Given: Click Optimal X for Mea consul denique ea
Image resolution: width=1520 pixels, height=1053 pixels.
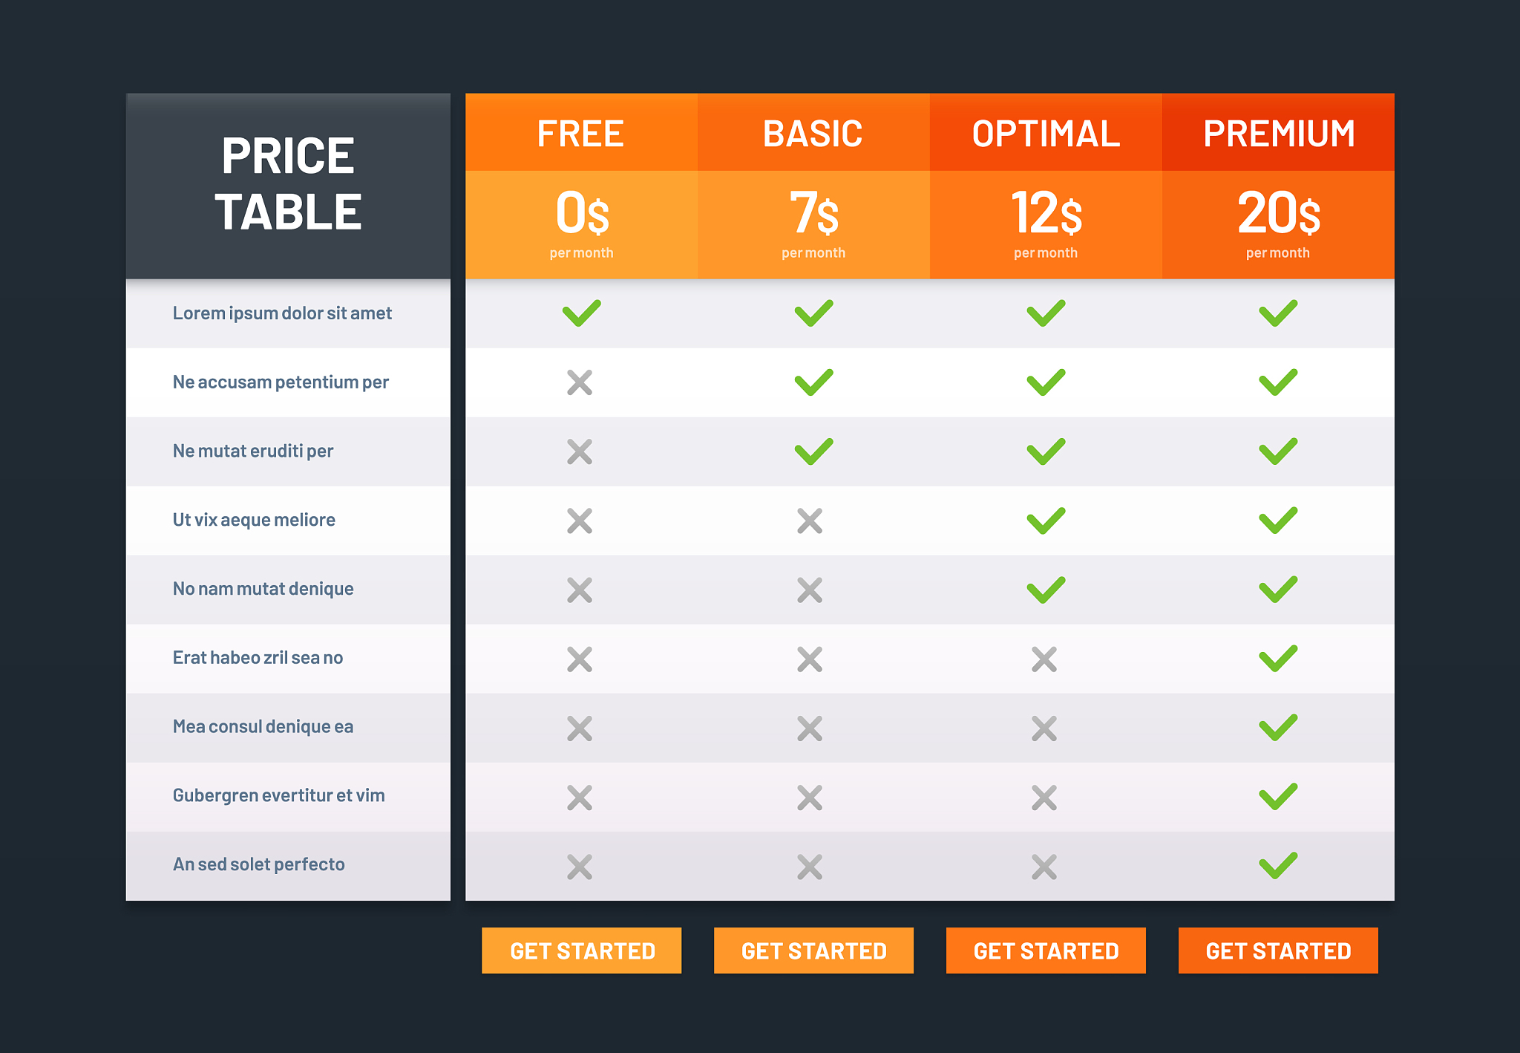Looking at the screenshot, I should point(1044,728).
